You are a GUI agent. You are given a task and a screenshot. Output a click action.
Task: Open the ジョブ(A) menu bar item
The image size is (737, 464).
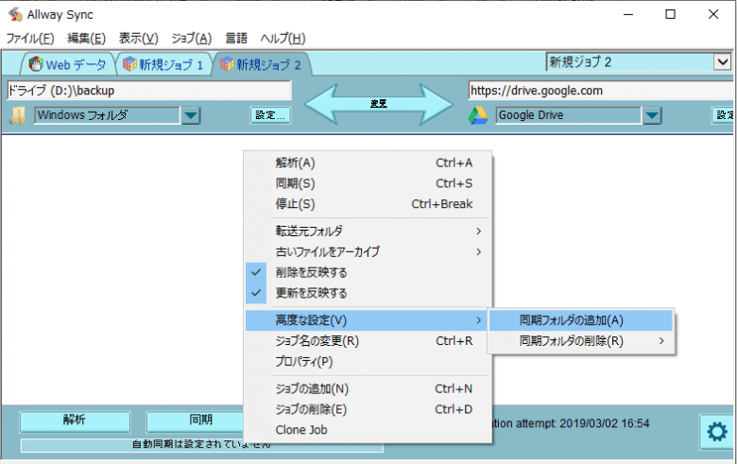point(191,38)
